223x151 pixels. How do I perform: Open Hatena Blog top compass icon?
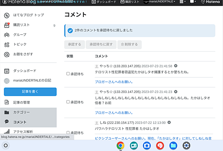click(x=7, y=15)
